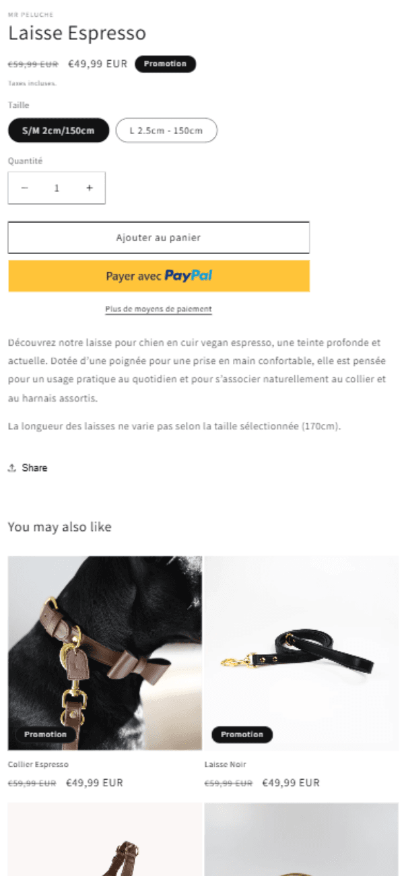Click the quantity number field
404x876 pixels.
coord(57,188)
